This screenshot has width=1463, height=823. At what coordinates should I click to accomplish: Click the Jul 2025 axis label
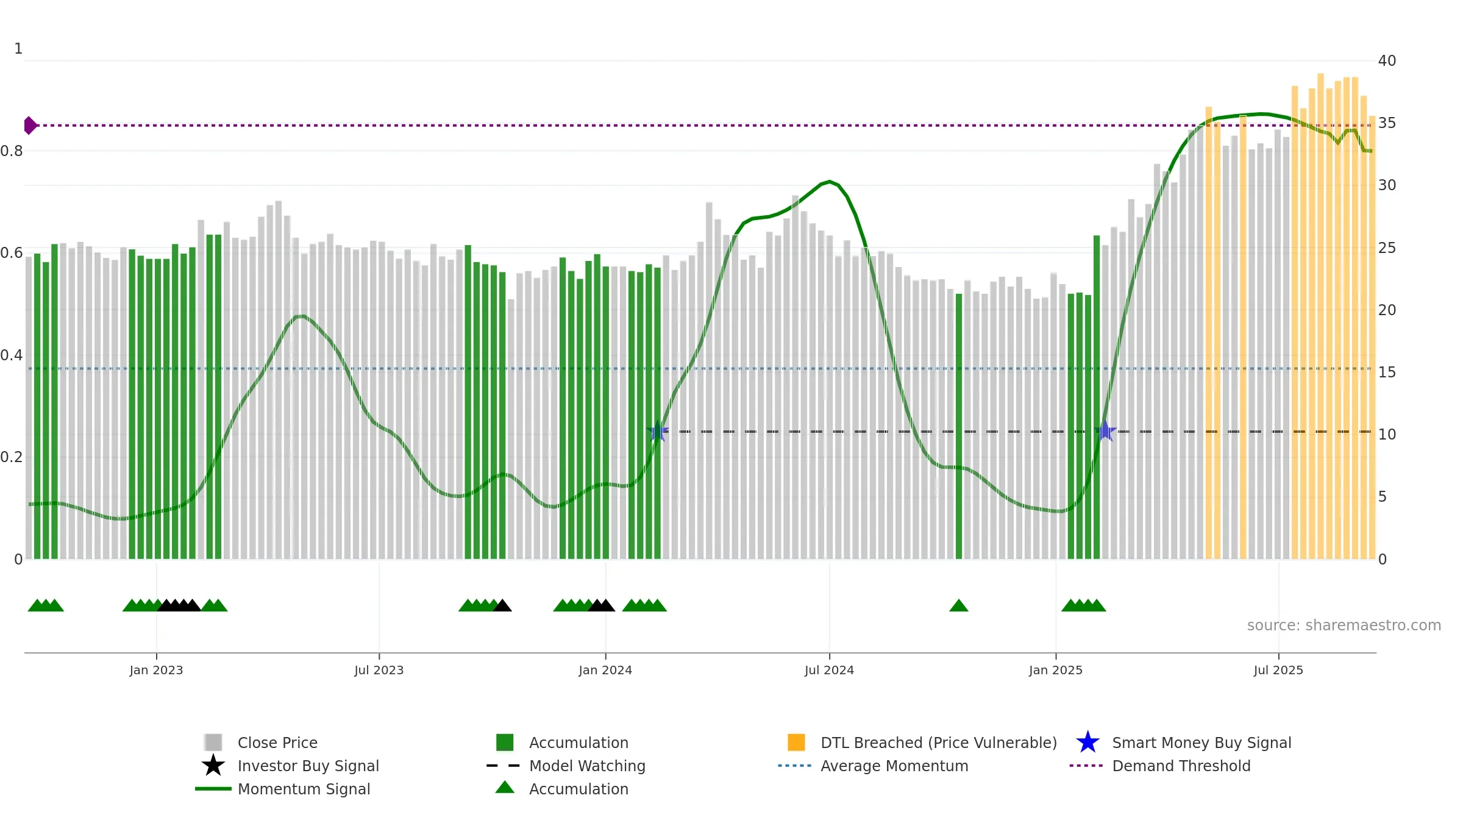(1278, 670)
